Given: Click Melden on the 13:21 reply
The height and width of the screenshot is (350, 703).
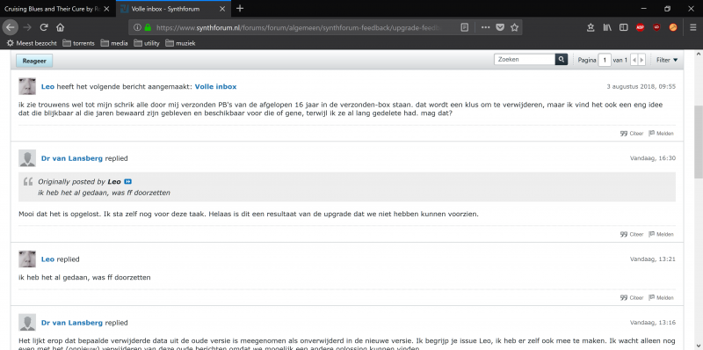Looking at the screenshot, I should pos(662,297).
